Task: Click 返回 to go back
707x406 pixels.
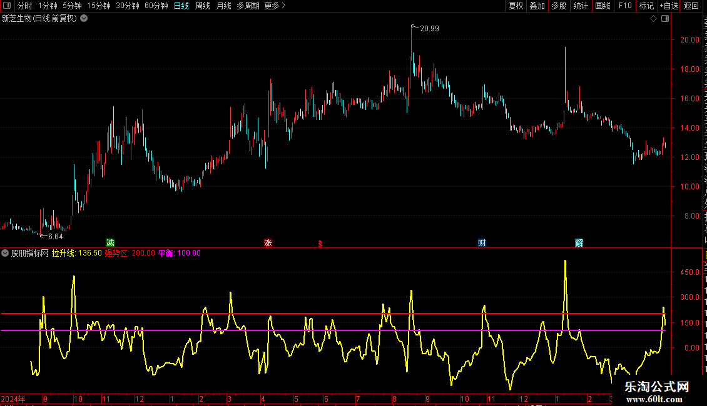Action: coord(691,6)
